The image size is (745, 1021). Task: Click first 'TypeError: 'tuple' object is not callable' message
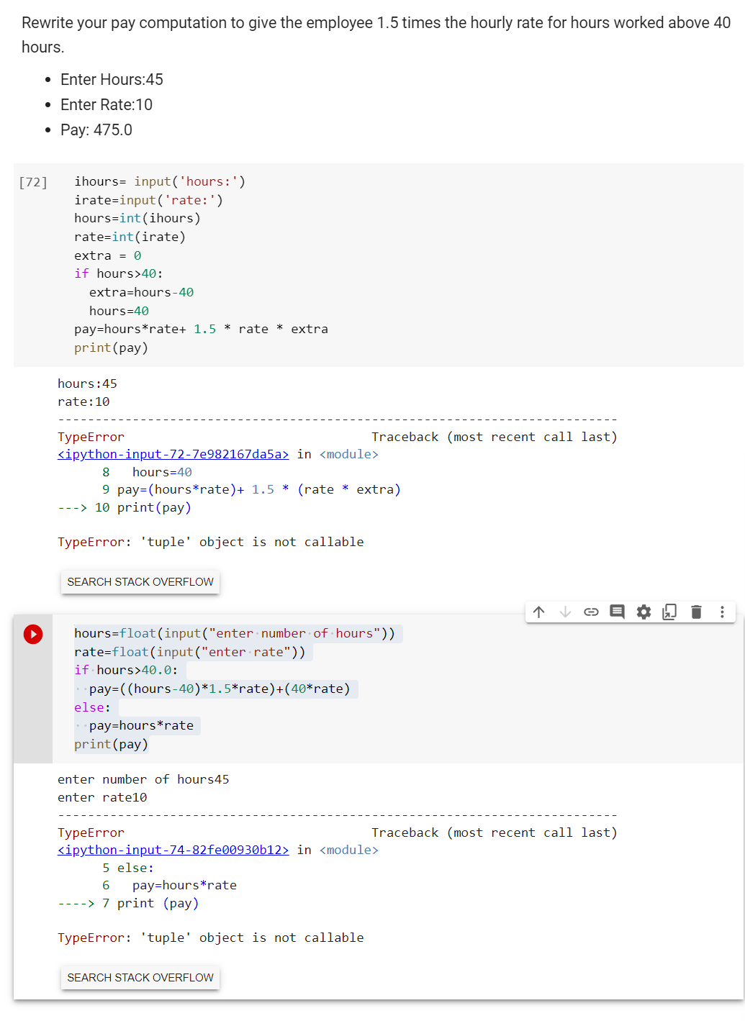211,542
